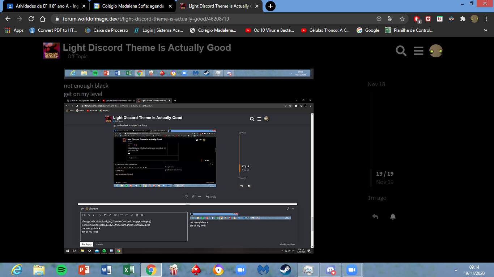Click the address bar URL

point(146,19)
